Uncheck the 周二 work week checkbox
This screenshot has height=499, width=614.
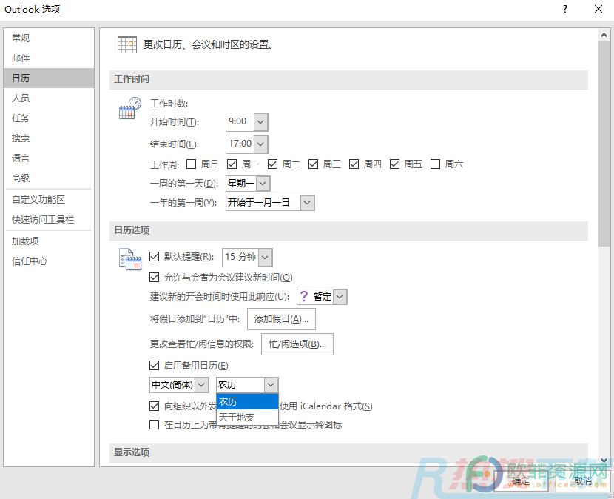pos(272,164)
